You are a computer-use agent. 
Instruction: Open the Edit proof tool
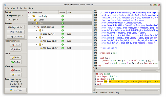coord(16,58)
